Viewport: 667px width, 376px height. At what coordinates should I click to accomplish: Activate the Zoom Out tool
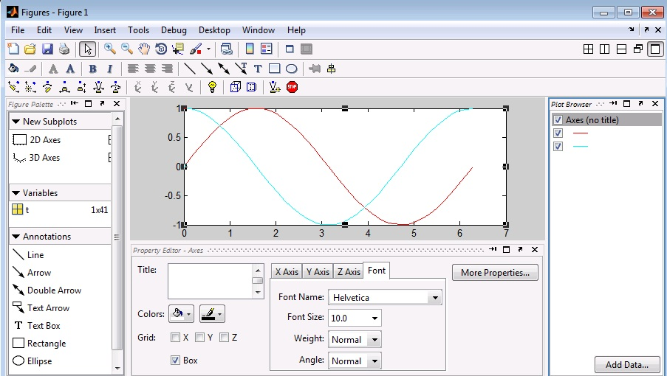[x=127, y=49]
